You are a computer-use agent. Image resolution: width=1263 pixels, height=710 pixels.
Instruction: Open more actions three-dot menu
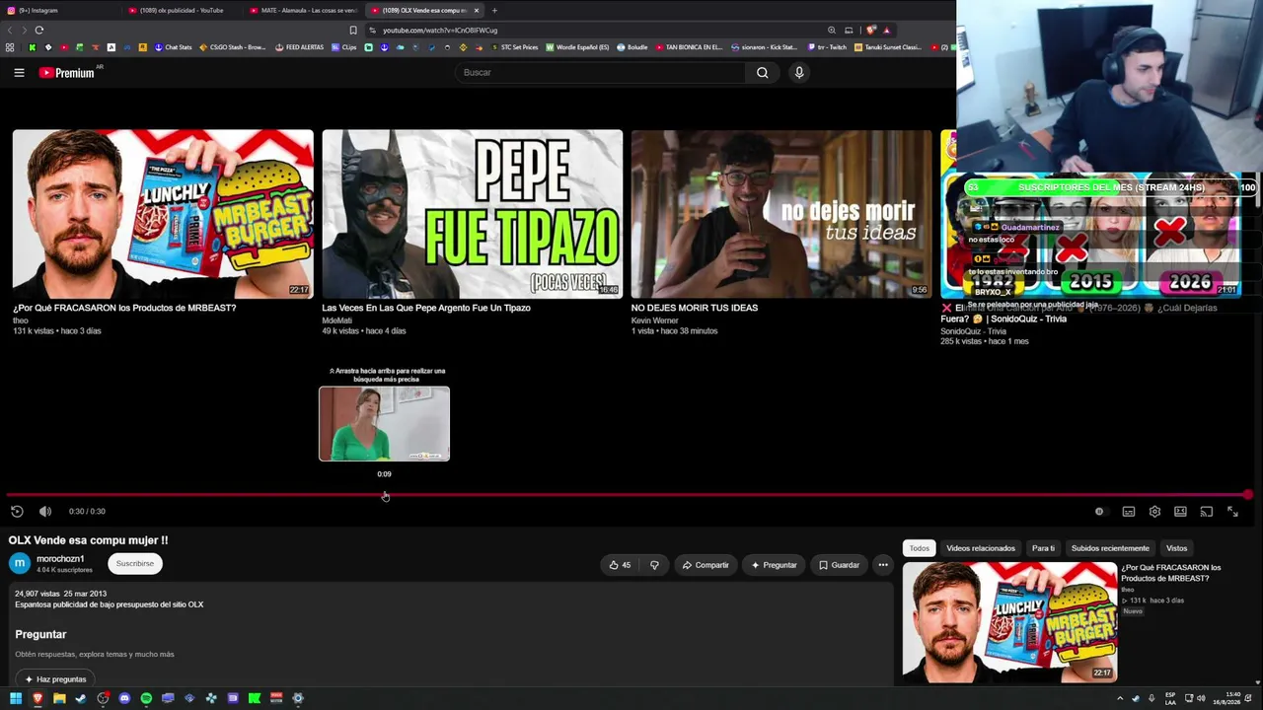point(883,565)
